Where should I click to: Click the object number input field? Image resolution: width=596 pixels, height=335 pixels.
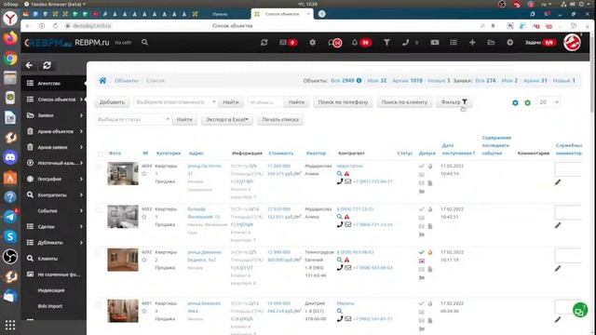[265, 102]
